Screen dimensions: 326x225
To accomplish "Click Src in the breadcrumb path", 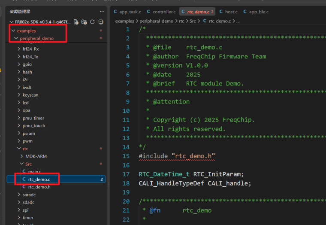I will tap(193, 21).
